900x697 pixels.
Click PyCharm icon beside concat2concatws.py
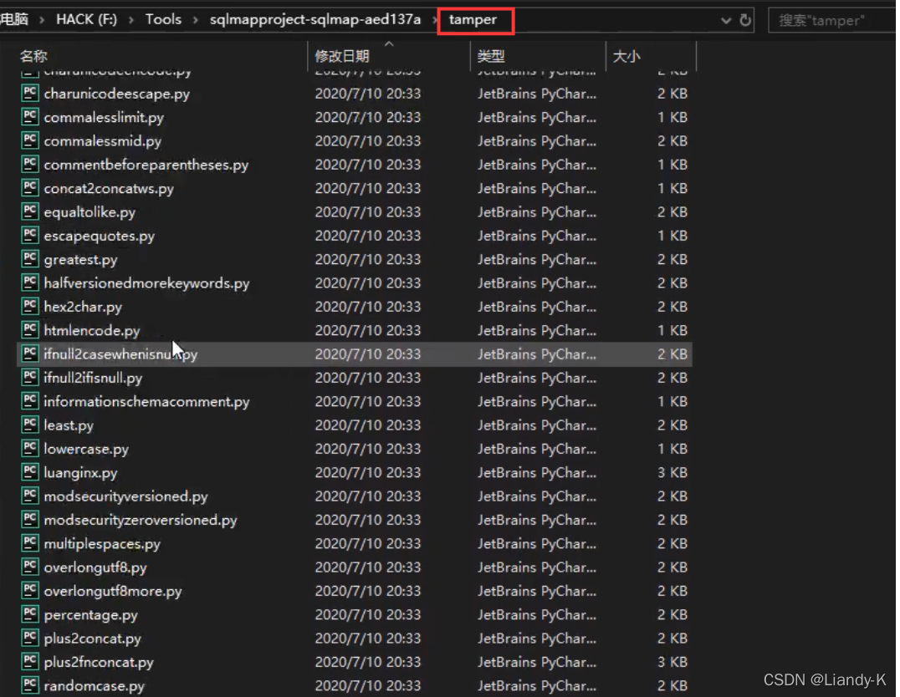[29, 187]
